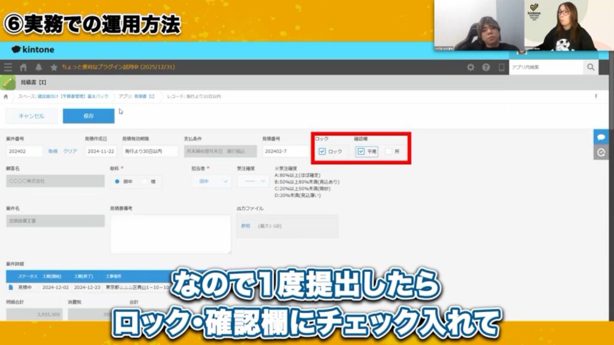614x345 pixels.
Task: Click the 保存 button
Action: pos(89,116)
